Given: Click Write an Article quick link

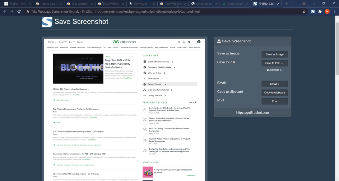Looking at the screenshot, I should (x=154, y=73).
